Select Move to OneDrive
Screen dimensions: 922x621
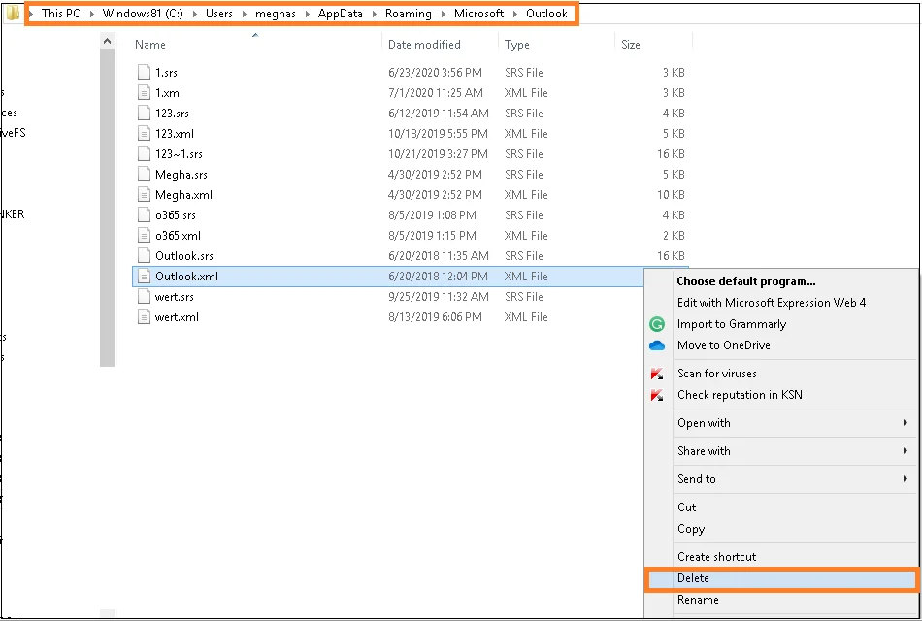click(724, 345)
